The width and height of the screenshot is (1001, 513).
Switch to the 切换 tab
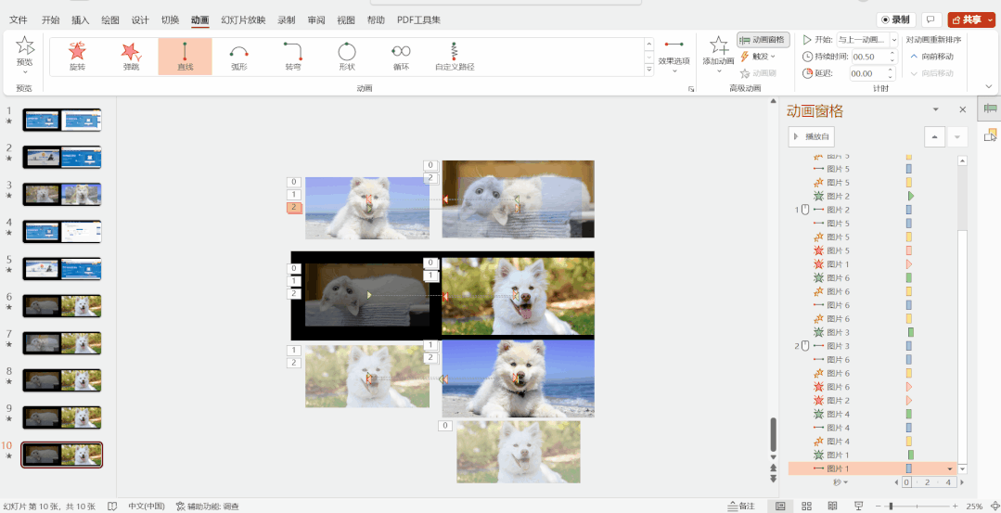[x=170, y=19]
